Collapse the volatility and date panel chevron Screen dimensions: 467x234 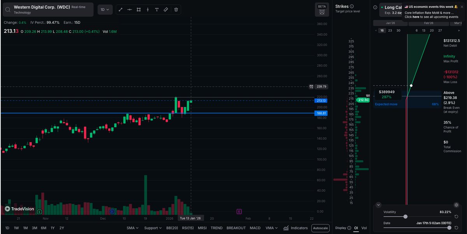[x=378, y=205]
